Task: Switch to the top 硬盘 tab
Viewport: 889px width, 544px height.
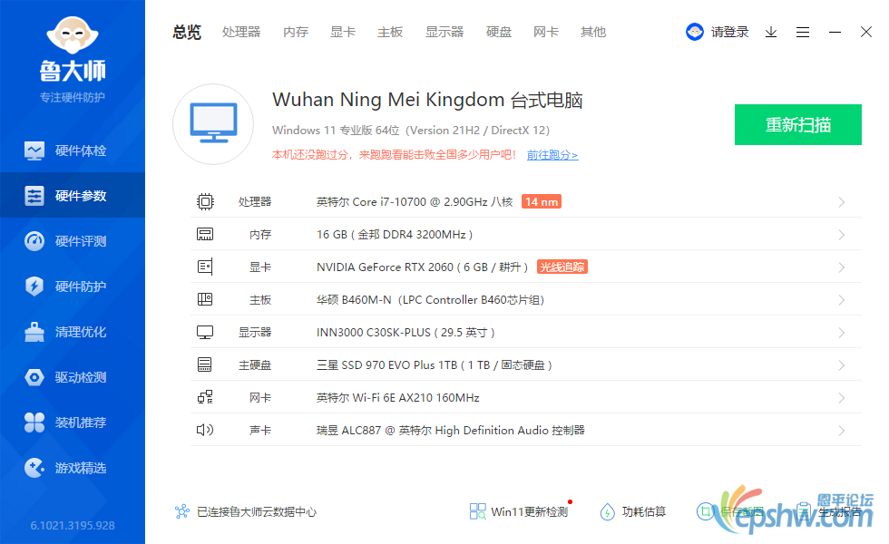Action: 499,32
